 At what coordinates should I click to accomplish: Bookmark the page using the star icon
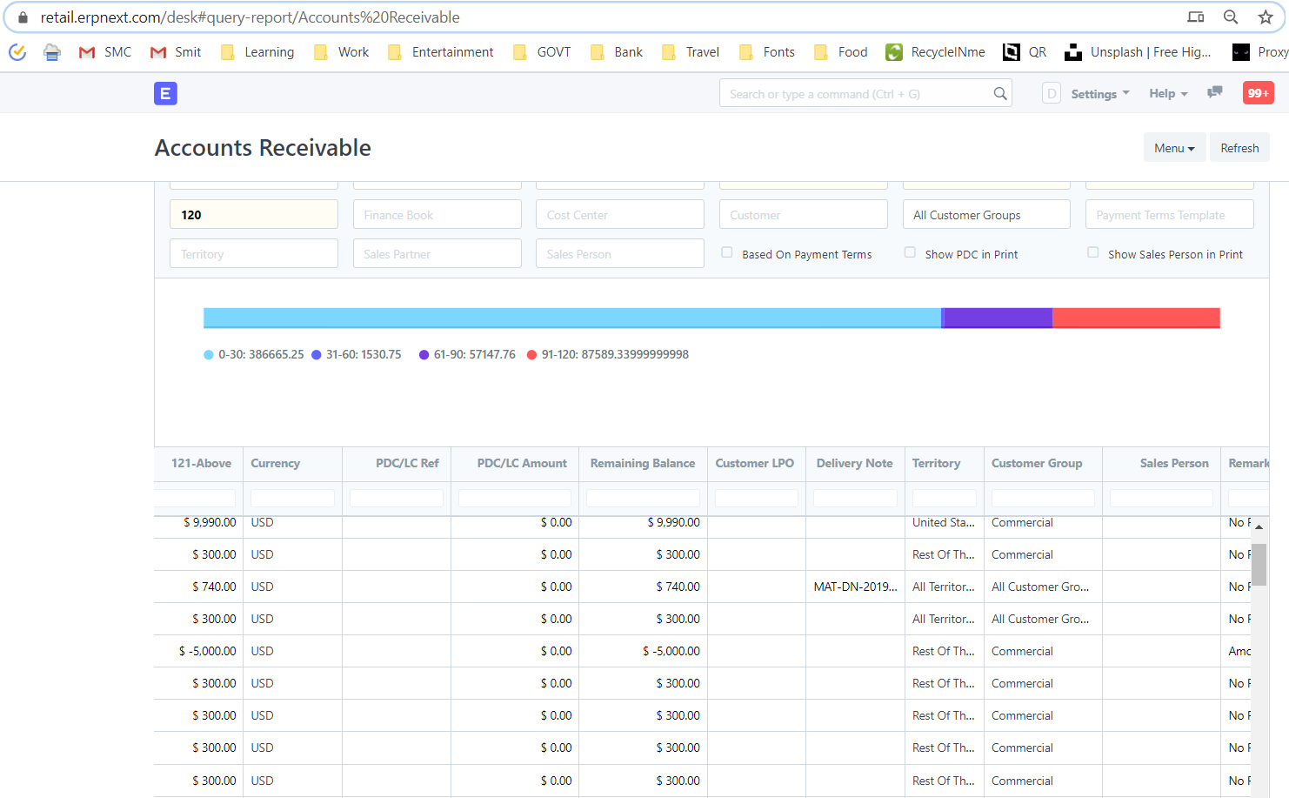click(x=1266, y=17)
